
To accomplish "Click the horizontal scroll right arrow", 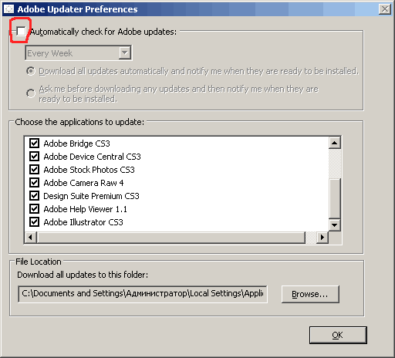I will click(322, 237).
